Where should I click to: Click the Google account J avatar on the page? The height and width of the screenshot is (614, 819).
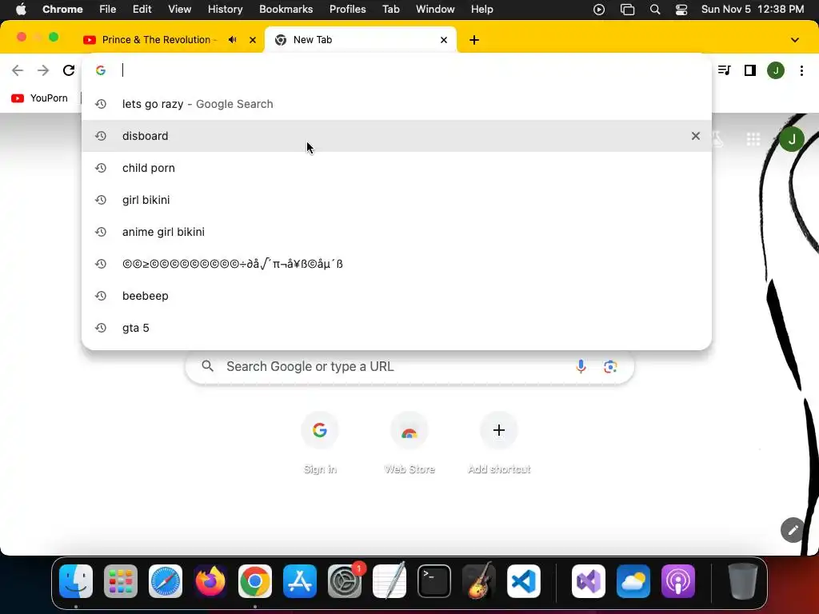click(x=792, y=139)
